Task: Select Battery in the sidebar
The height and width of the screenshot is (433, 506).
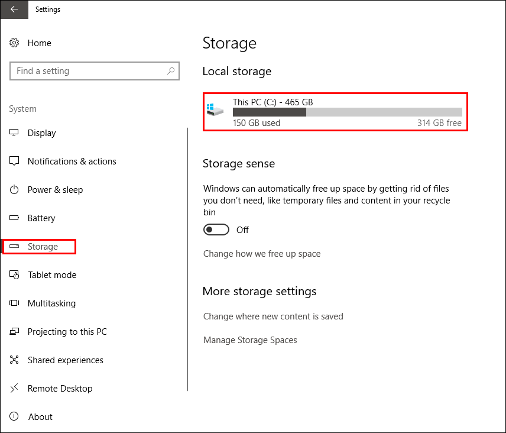Action: click(41, 218)
